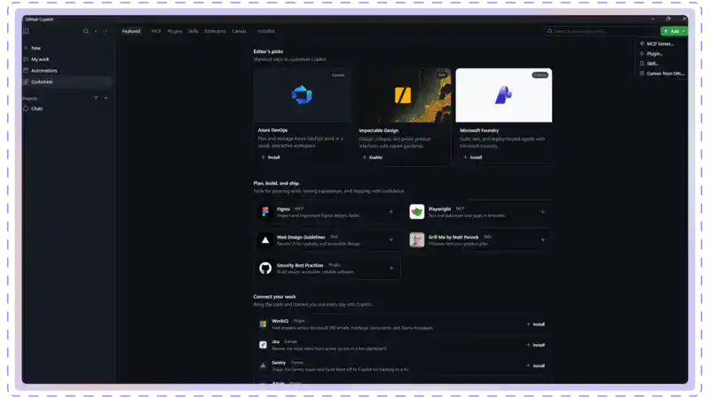710x399 pixels.
Task: Switch to the Canvas tab
Action: (x=239, y=31)
